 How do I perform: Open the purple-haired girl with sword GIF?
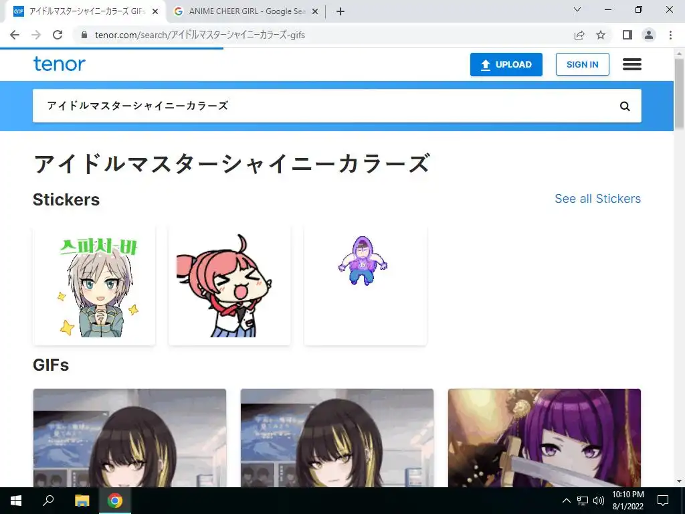point(545,438)
